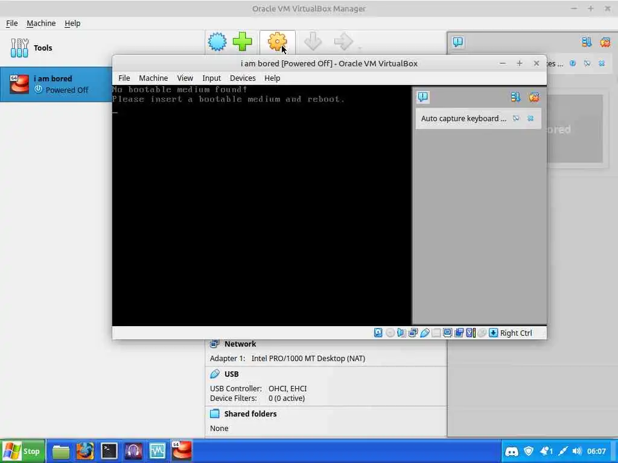Image resolution: width=618 pixels, height=463 pixels.
Task: Click the shared folders status icon
Action: [x=436, y=333]
